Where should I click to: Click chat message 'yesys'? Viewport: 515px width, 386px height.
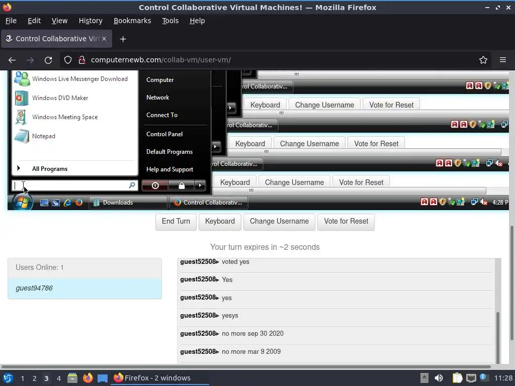pyautogui.click(x=229, y=316)
